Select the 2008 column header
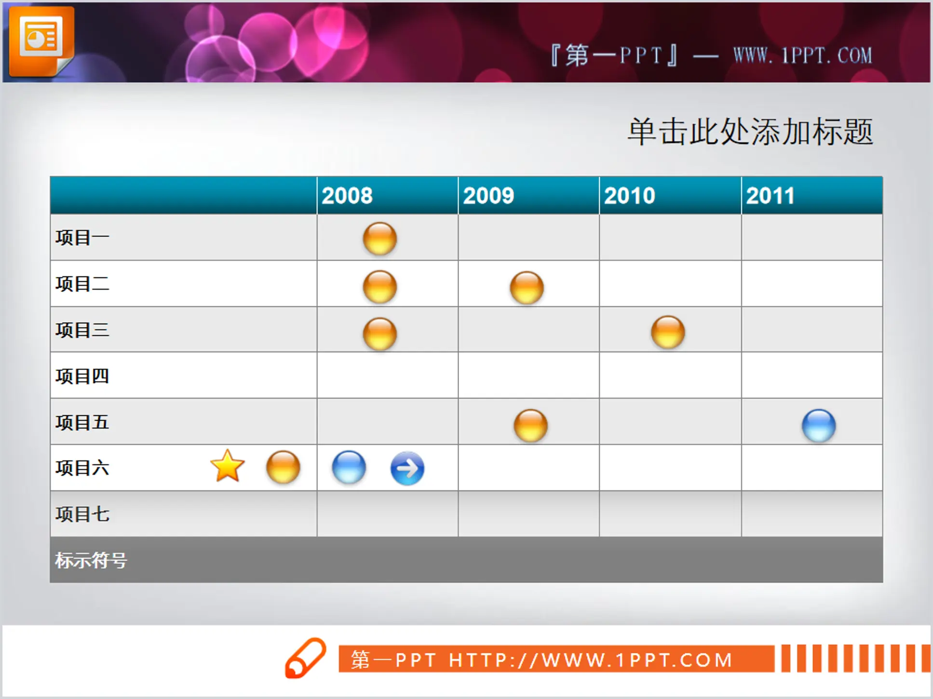The height and width of the screenshot is (699, 933). point(388,195)
